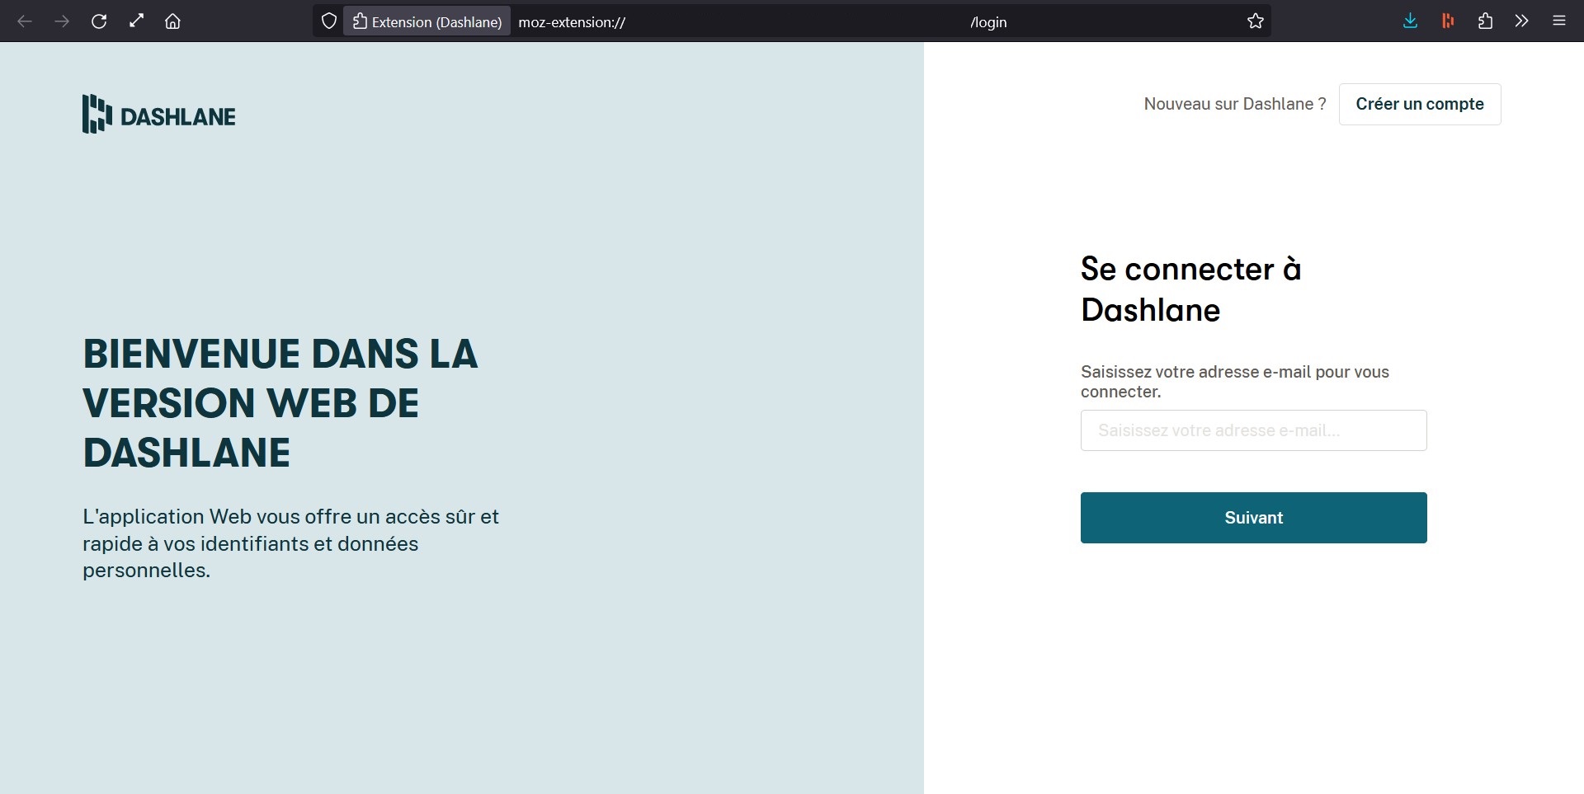Click the 'Se connecter à Dashlane' heading

point(1190,289)
